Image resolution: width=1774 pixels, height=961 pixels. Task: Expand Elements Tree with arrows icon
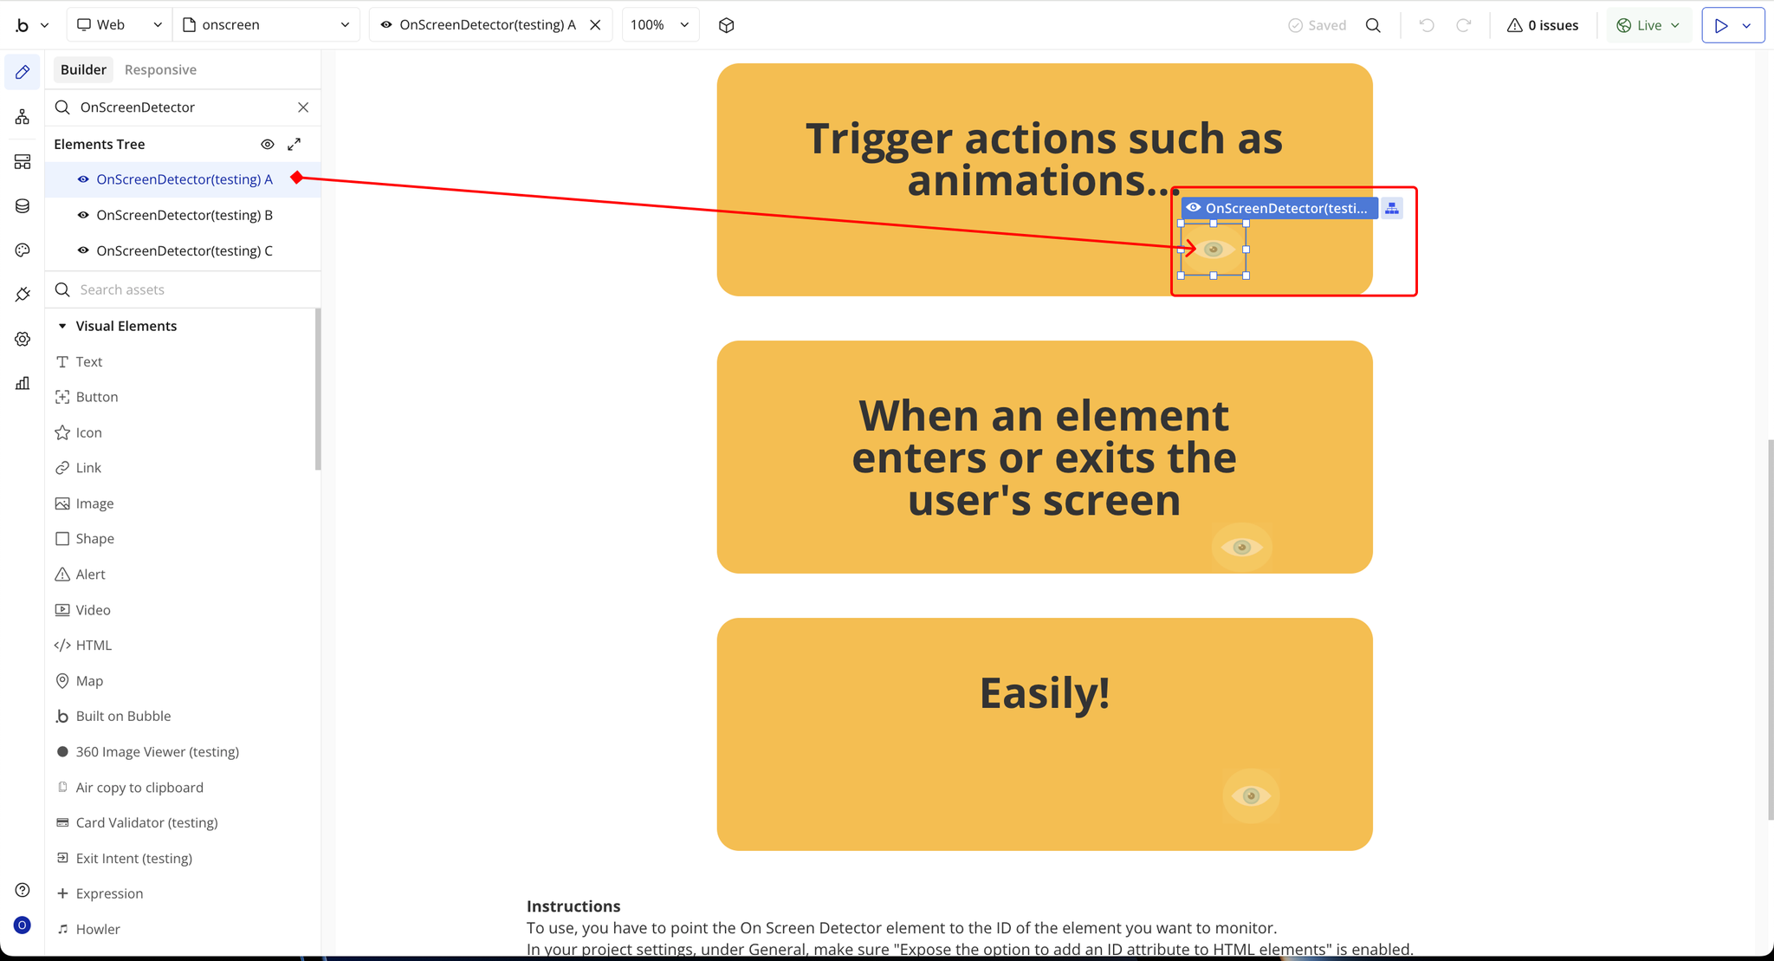click(x=295, y=144)
